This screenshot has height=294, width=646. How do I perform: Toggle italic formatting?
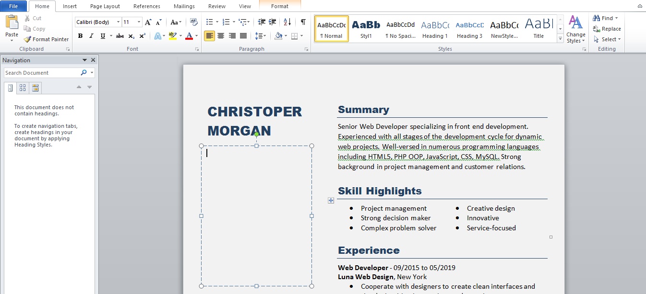click(x=91, y=35)
